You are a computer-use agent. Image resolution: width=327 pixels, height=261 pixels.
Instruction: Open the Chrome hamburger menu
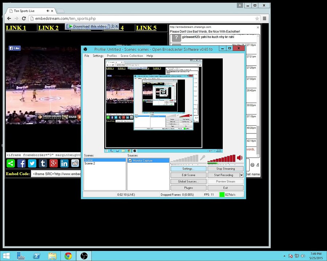click(265, 18)
